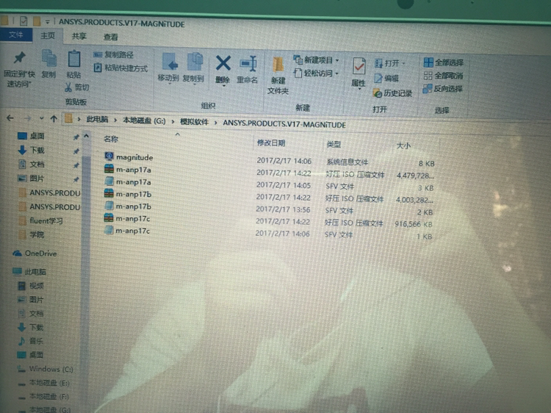Click 本地磁盘 (G:) in address path
This screenshot has height=413, width=551.
(x=144, y=121)
